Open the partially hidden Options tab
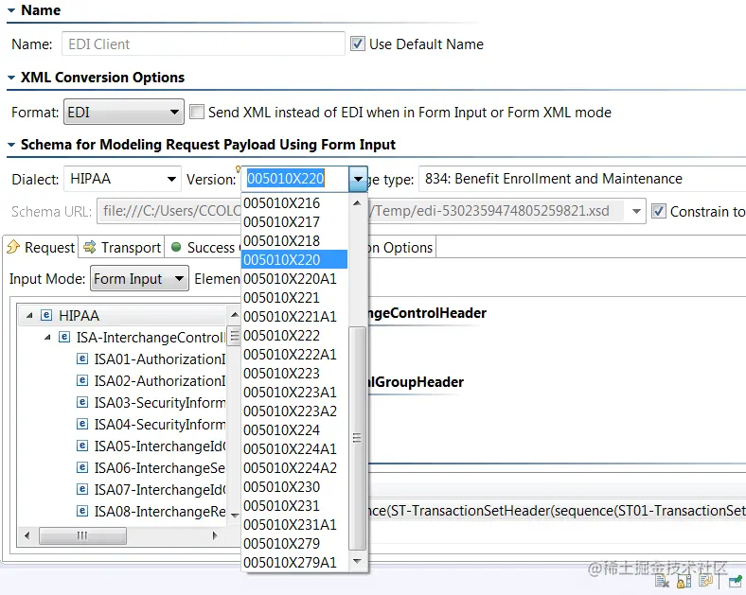 400,247
